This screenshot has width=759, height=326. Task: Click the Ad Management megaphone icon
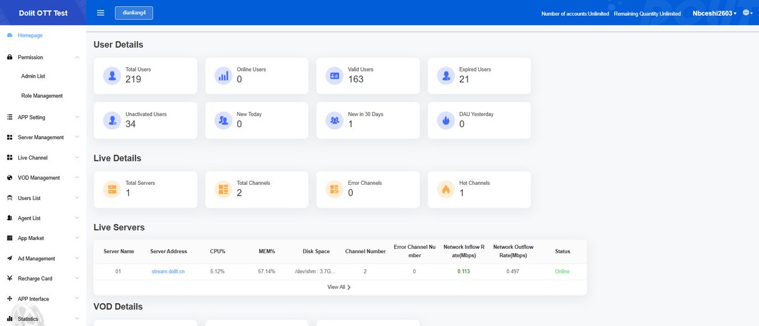point(9,258)
